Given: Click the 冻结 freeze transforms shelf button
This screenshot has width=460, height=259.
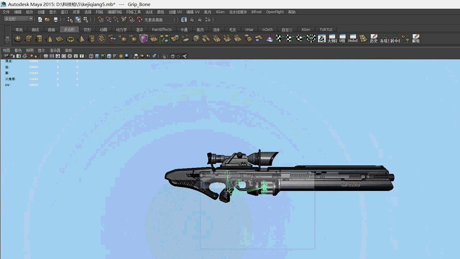Looking at the screenshot, I should pos(384,39).
